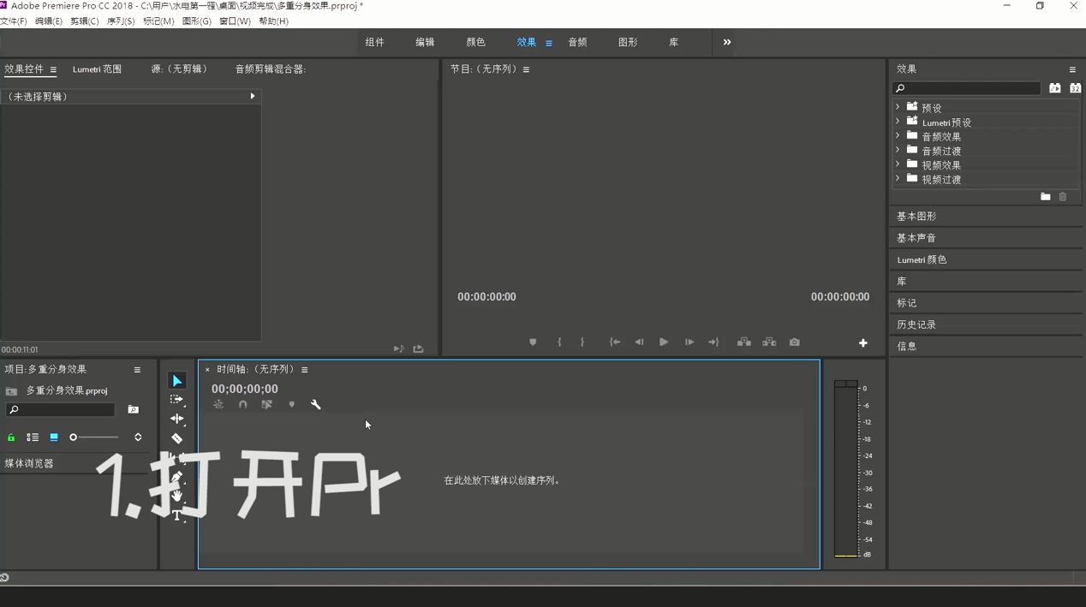Expand the no-clip-selected arrow in effect controls
The width and height of the screenshot is (1086, 607).
tap(253, 96)
